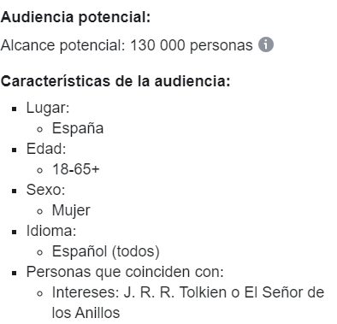Screen dimensions: 337x324
Task: Click the square bullet next to Lugar
Action: (15, 109)
